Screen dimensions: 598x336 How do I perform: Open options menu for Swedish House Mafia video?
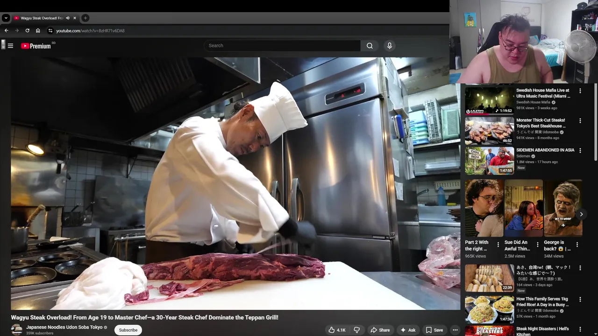[x=580, y=91]
